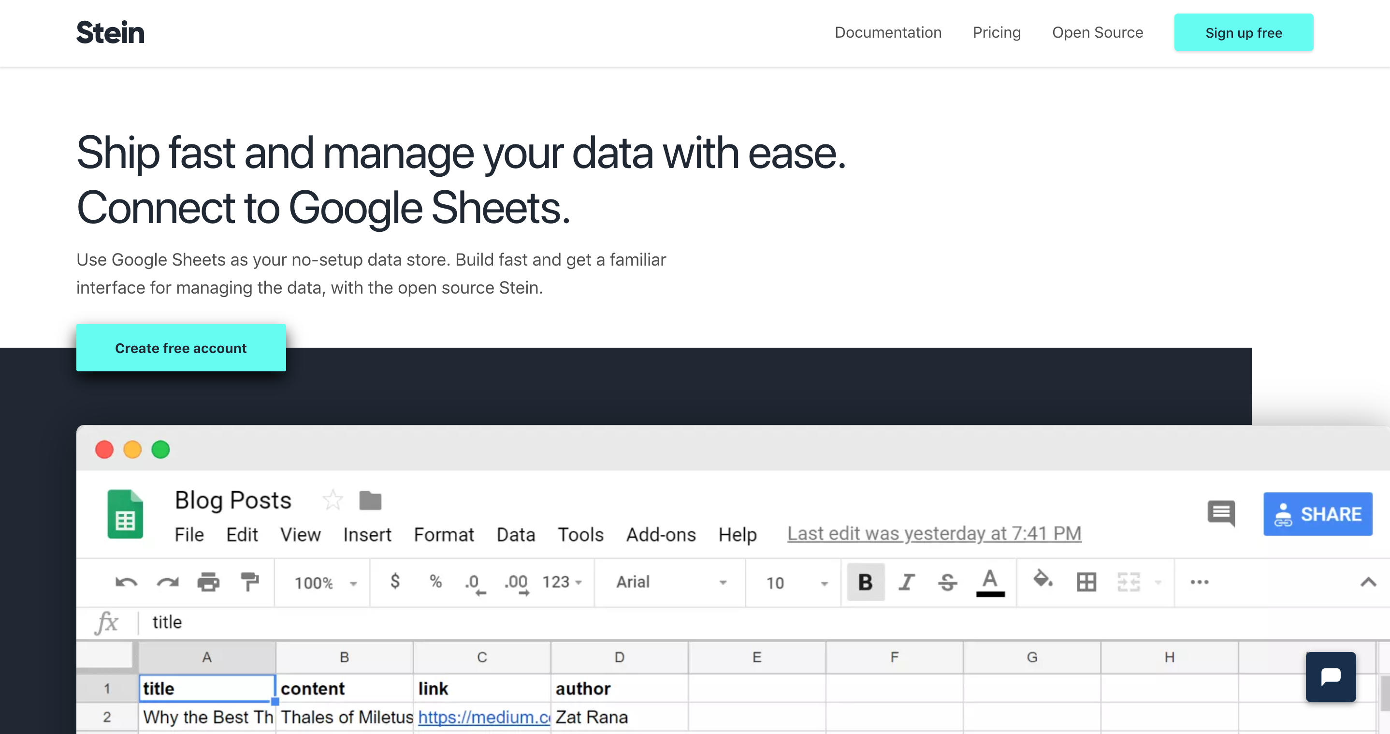
Task: Click the text color A swatch
Action: coord(990,582)
